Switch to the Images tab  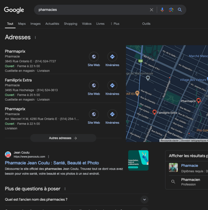35,24
